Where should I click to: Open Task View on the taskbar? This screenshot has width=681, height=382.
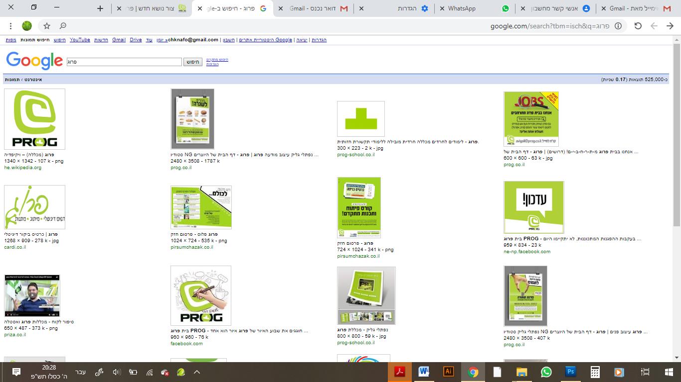coord(645,372)
